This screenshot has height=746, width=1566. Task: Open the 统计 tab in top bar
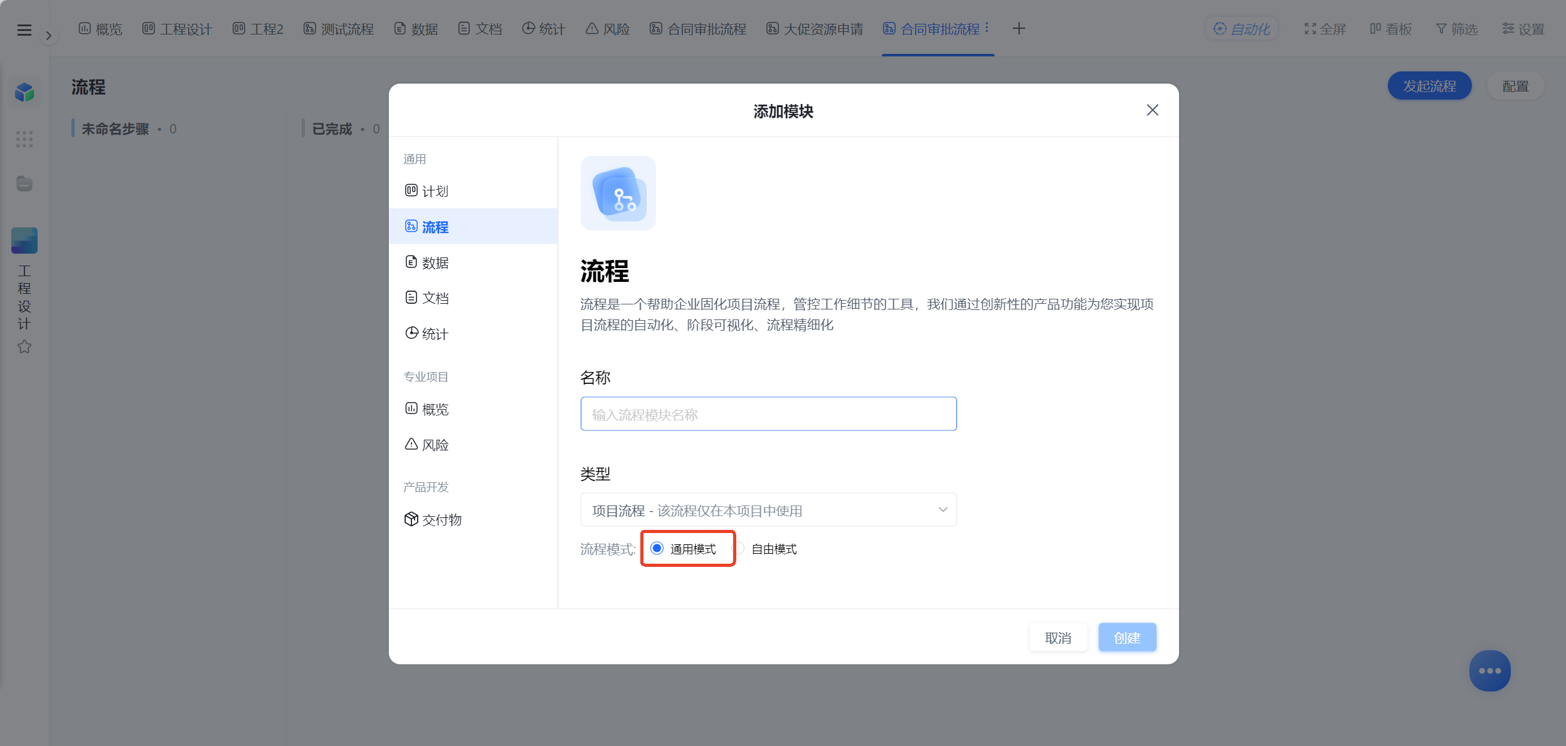tap(544, 29)
